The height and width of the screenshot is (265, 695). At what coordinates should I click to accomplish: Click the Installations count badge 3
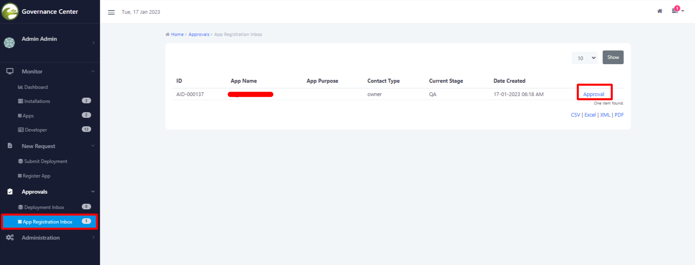click(86, 100)
